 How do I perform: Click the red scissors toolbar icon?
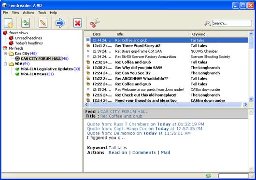(95, 23)
